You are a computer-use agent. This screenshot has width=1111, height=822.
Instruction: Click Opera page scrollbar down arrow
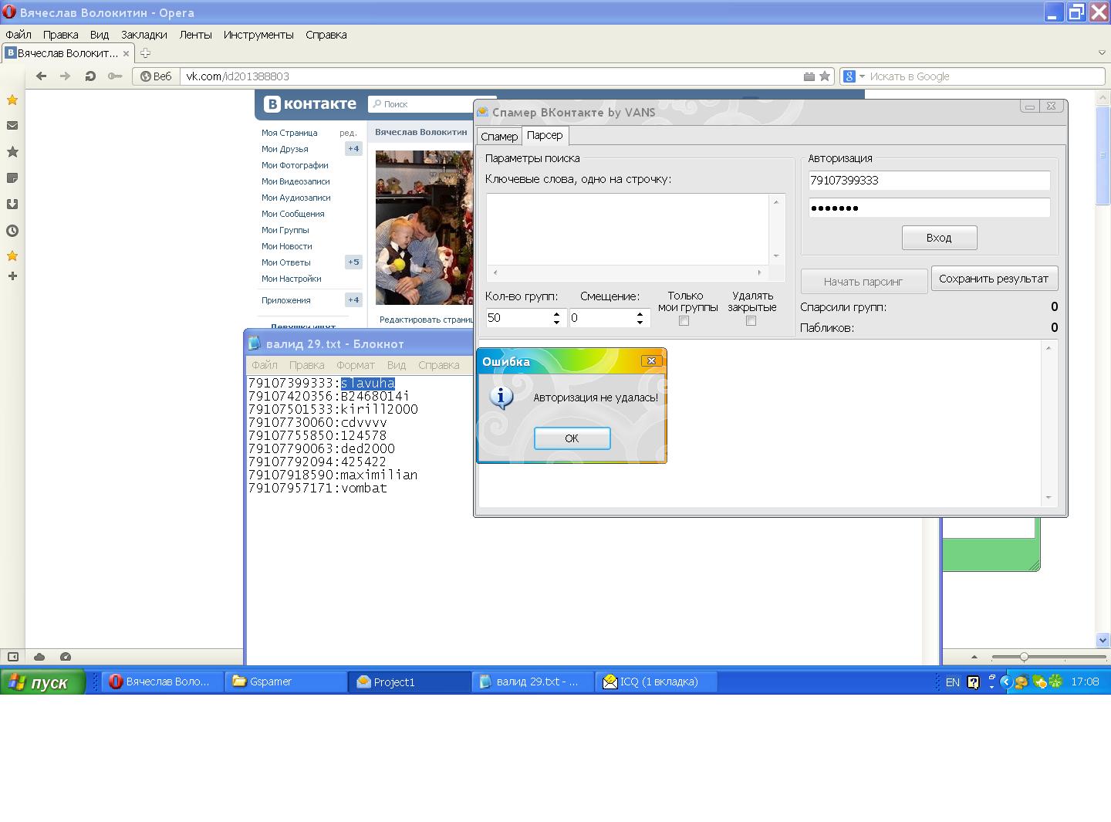(1103, 640)
